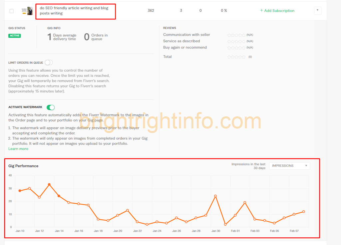Click the Total review stars
Viewport: 341px width, 245px height.
(236, 57)
